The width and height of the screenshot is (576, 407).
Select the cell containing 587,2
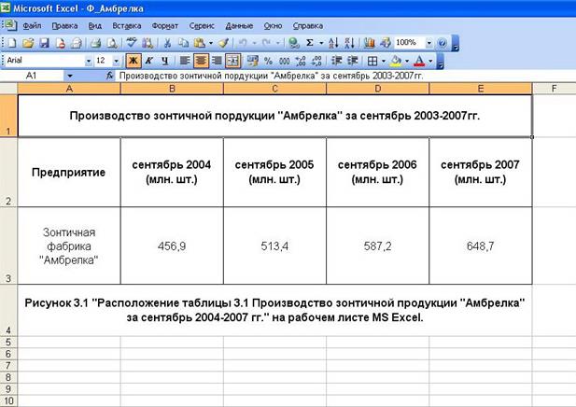click(x=377, y=245)
